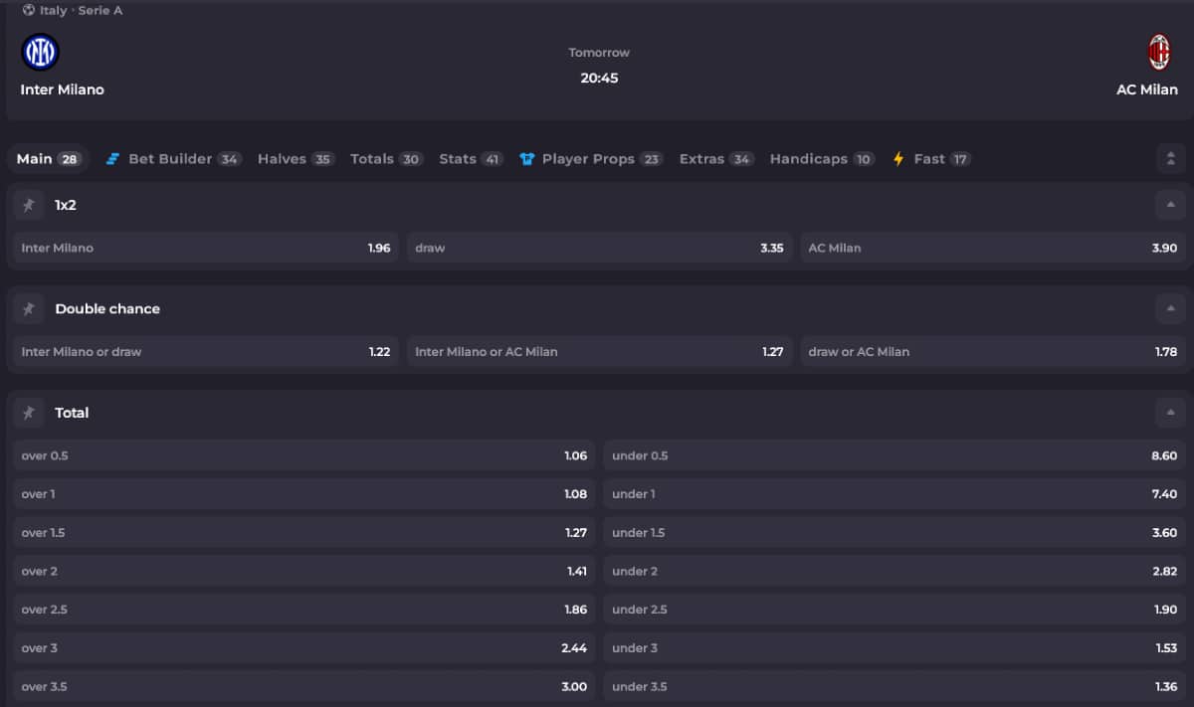Pin the Total market
Image resolution: width=1194 pixels, height=707 pixels.
[28, 413]
